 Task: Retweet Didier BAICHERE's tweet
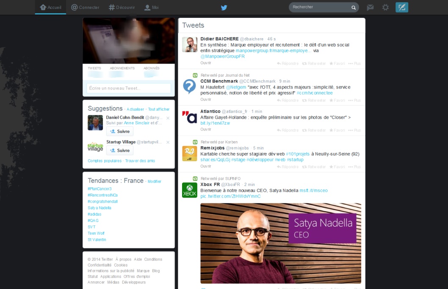click(x=314, y=64)
